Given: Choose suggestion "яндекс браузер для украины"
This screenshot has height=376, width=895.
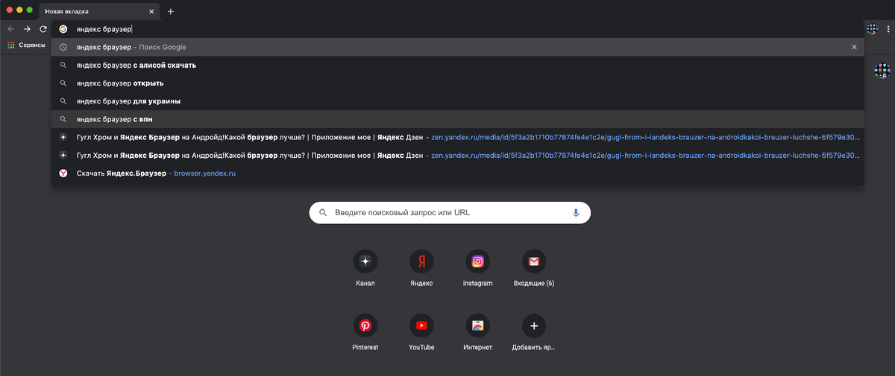Looking at the screenshot, I should (x=458, y=101).
